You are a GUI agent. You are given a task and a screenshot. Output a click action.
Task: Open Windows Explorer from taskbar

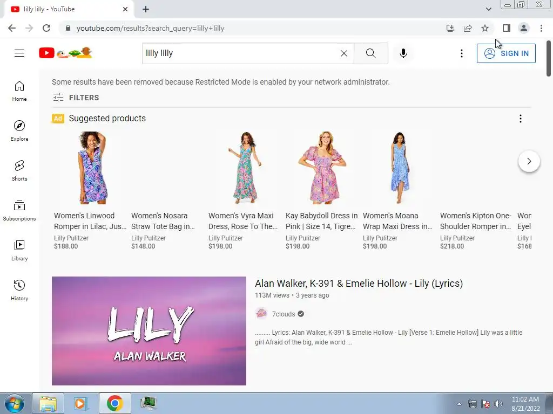(x=48, y=403)
